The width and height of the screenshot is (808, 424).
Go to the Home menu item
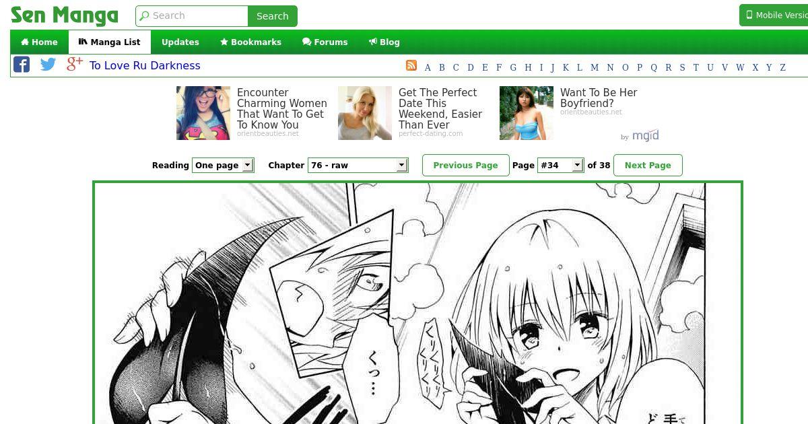point(39,42)
